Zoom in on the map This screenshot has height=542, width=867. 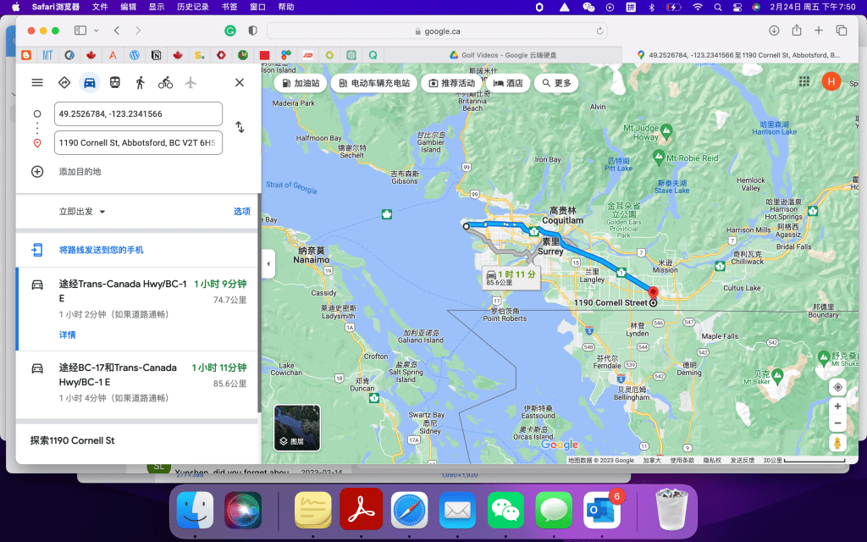837,406
